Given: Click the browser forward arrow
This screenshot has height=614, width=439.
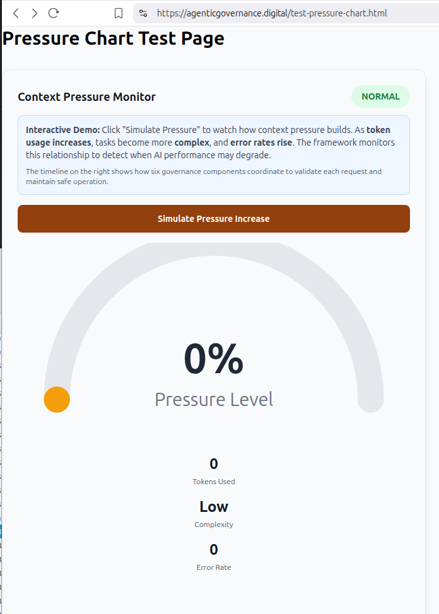Looking at the screenshot, I should (35, 13).
